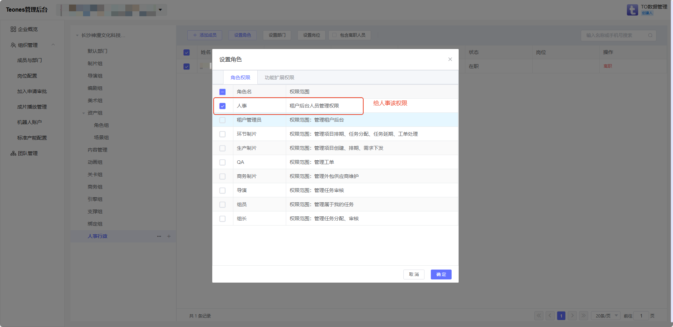This screenshot has width=673, height=327.
Task: Switch to the 功能扩展权限 tab
Action: 279,78
